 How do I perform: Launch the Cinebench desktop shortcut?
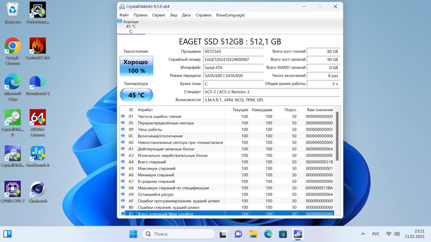(x=38, y=192)
